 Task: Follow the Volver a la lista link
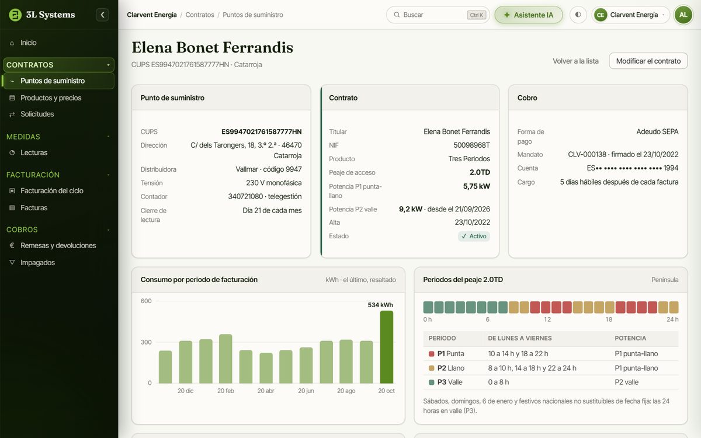point(575,61)
